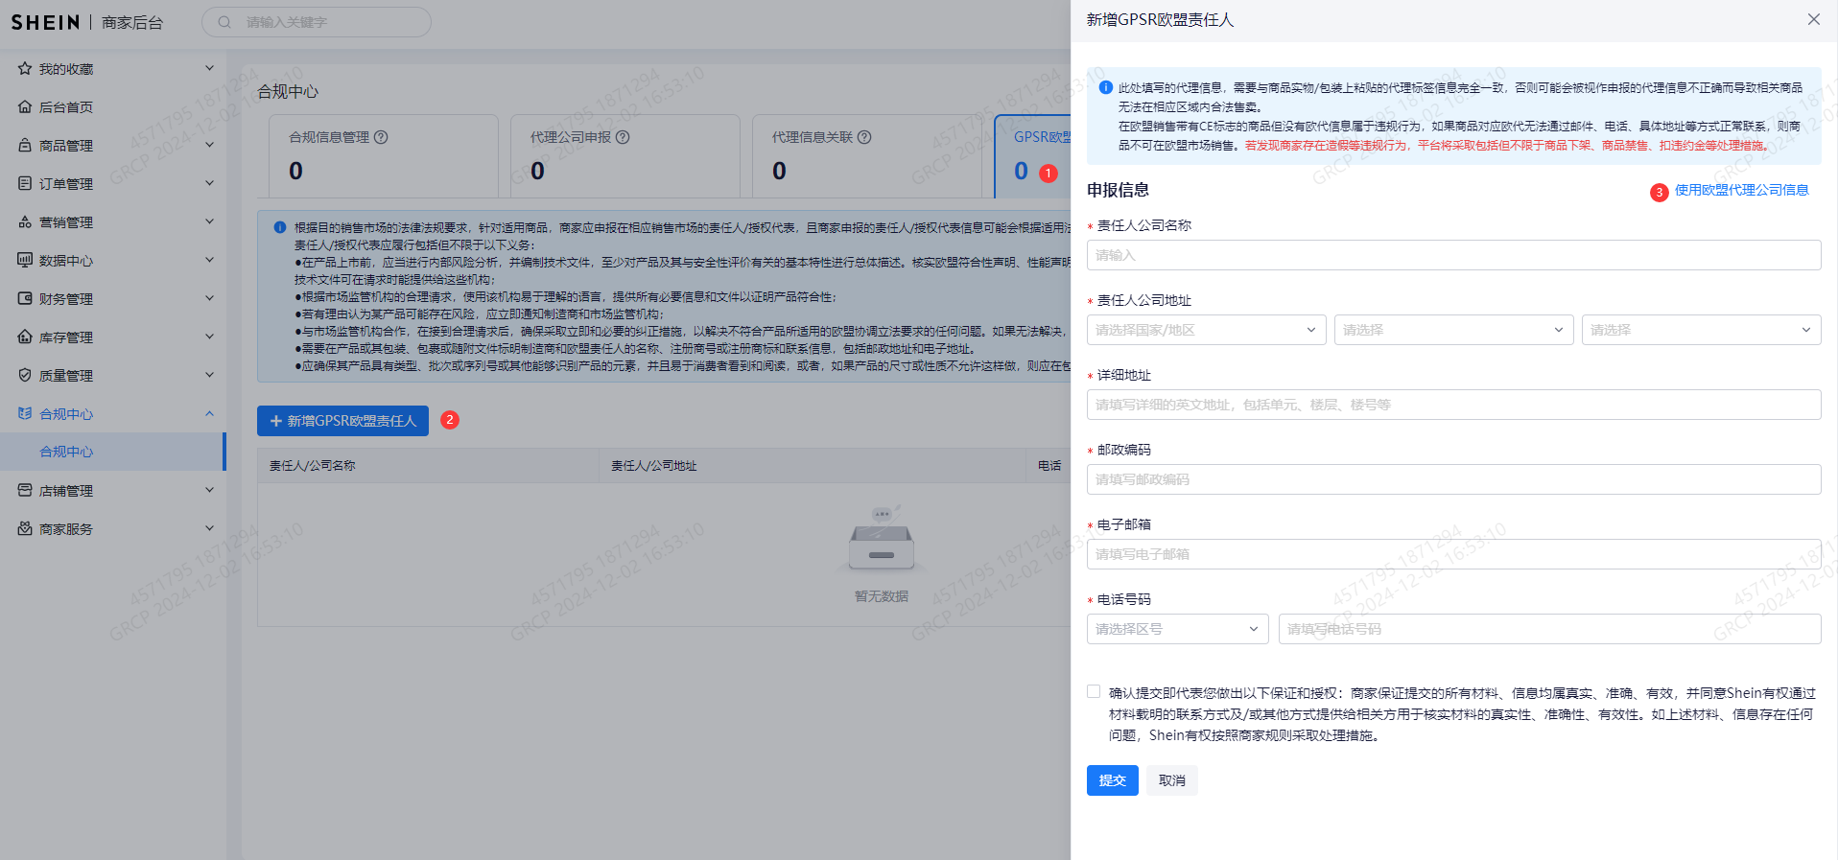Screen dimensions: 1838x860
Task: Click the service icon beside 商家服务
Action: (25, 528)
